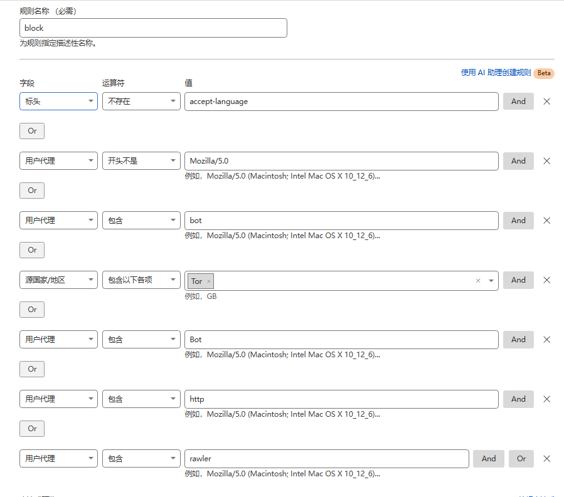Delete the Mozilla/5.0 condition with X icon
This screenshot has width=564, height=497.
click(546, 161)
